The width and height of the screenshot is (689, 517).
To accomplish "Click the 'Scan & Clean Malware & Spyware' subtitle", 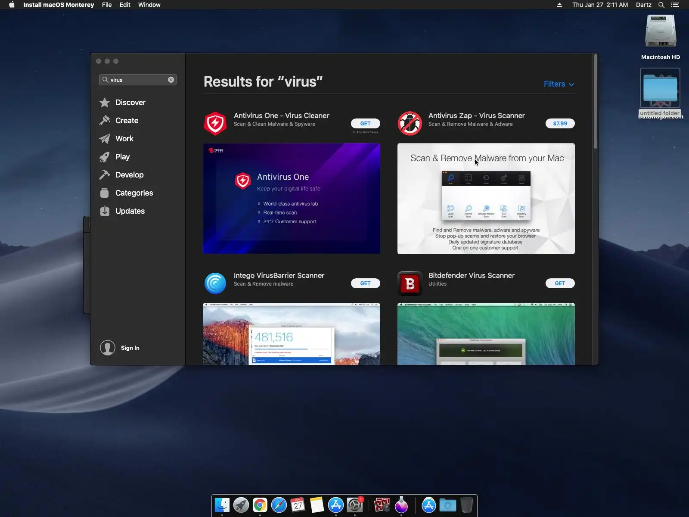I will pos(274,124).
